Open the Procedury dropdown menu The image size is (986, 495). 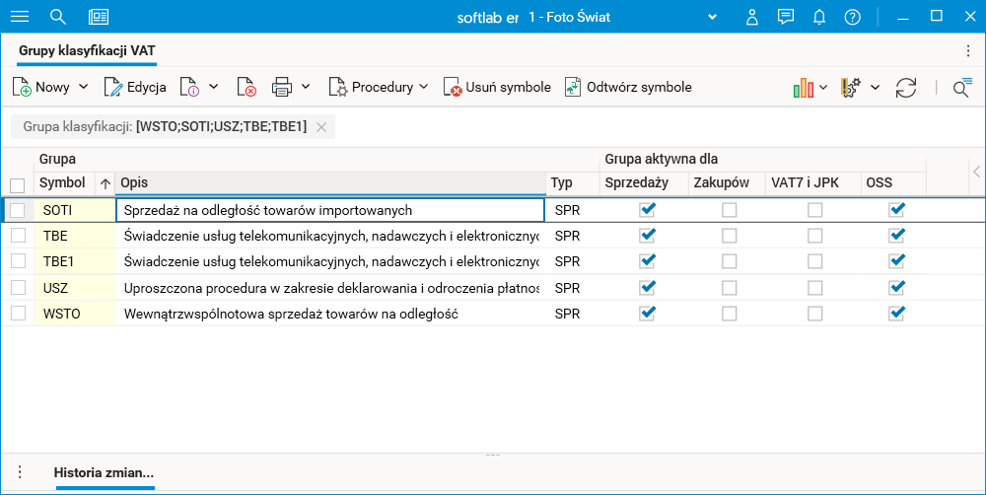(x=379, y=88)
